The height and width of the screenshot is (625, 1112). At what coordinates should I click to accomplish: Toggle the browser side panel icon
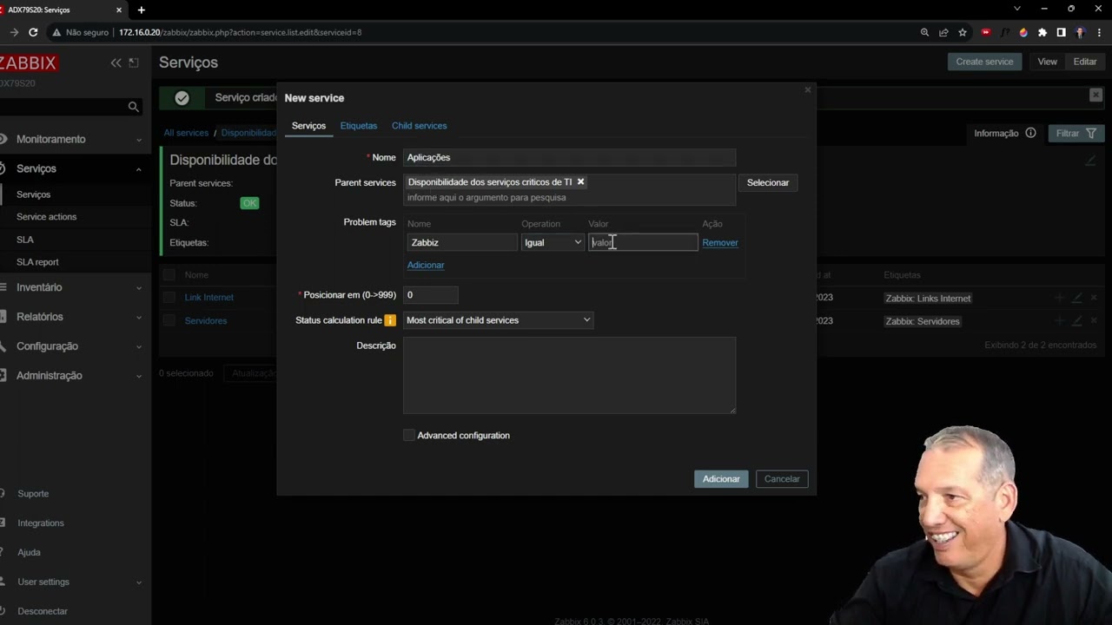(1061, 32)
